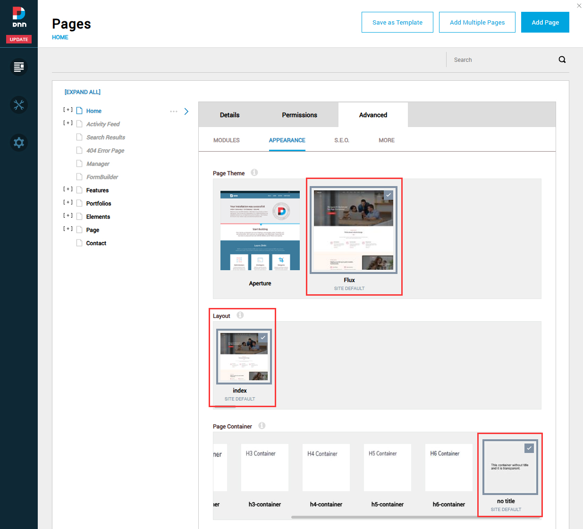Image resolution: width=583 pixels, height=529 pixels.
Task: Click the Elements page icon
Action: [x=79, y=216]
